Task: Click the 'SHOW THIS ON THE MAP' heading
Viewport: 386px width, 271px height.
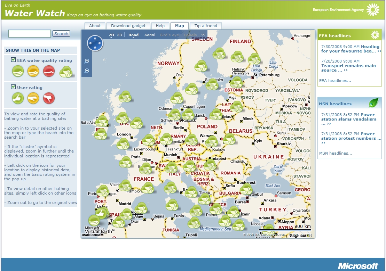Action: click(33, 50)
